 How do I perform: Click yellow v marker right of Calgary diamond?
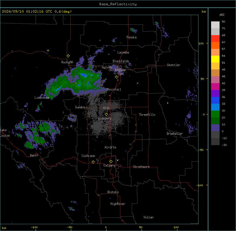117,160
